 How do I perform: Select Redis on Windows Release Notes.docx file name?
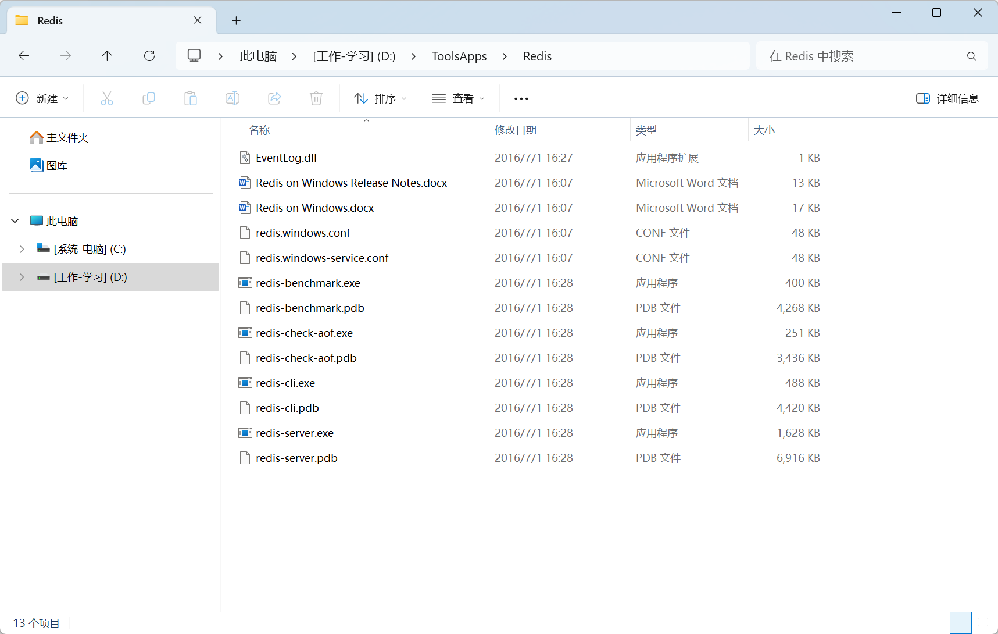coord(352,183)
